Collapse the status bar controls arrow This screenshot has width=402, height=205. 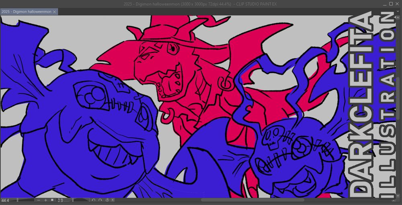[x=113, y=200]
